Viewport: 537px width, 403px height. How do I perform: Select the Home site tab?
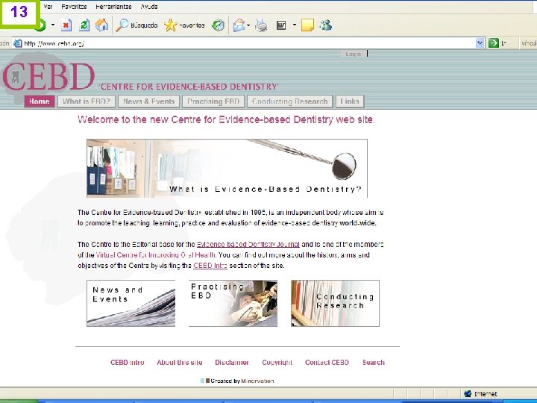tap(40, 101)
